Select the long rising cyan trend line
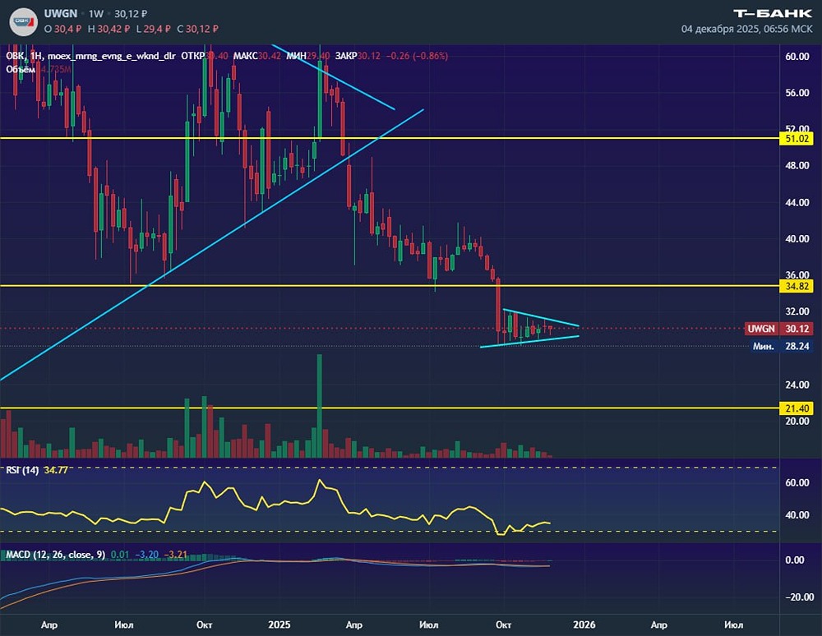Screen dimensions: 822x636 pyautogui.click(x=212, y=245)
